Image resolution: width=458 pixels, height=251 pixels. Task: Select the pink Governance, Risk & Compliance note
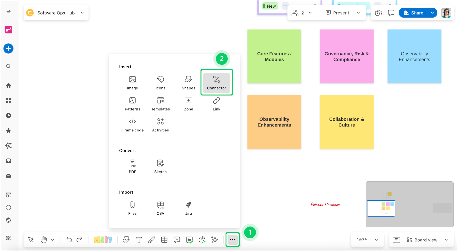pos(347,56)
